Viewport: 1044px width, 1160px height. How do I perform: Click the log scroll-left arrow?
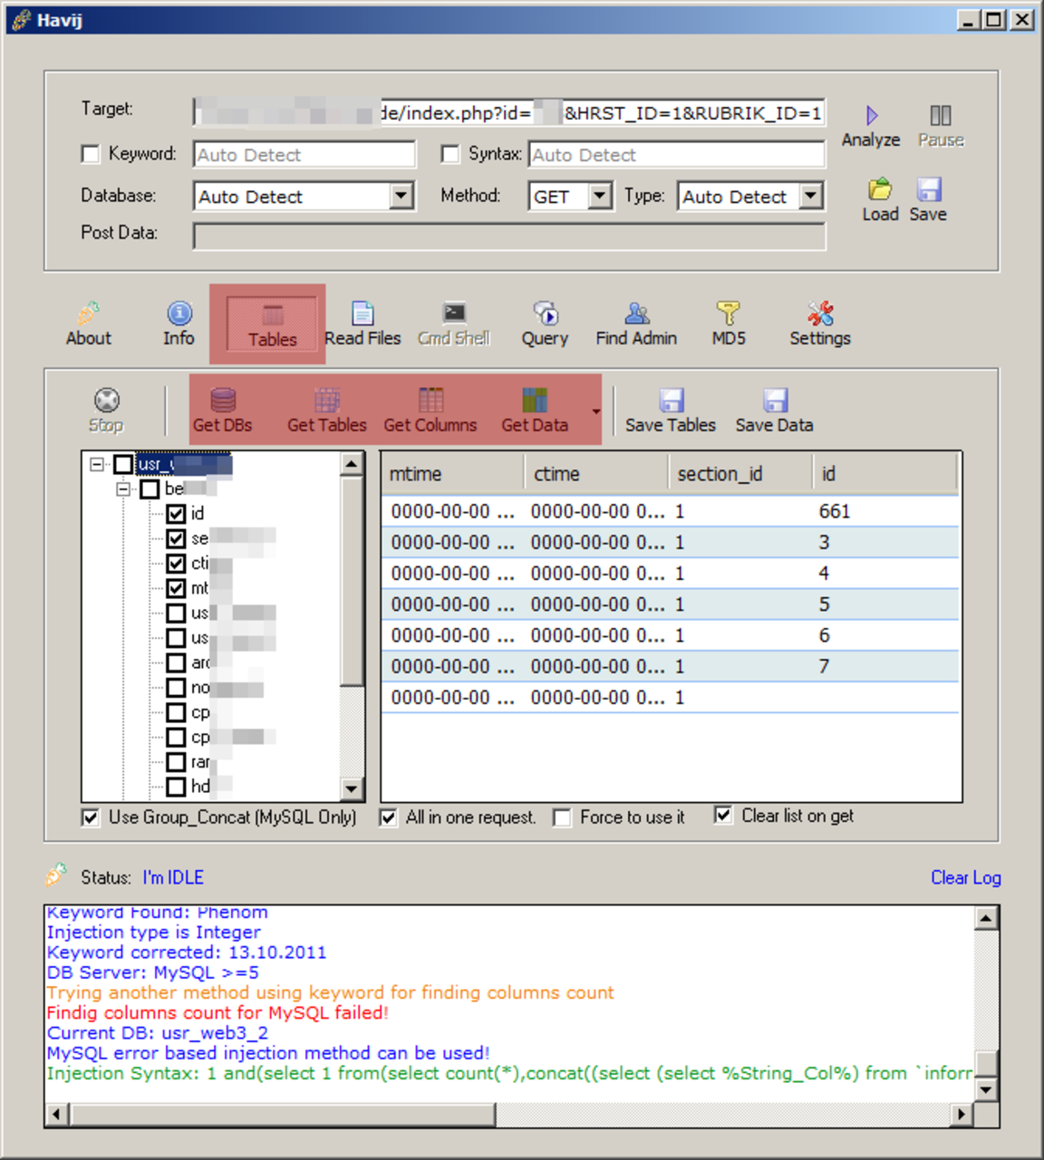57,1114
